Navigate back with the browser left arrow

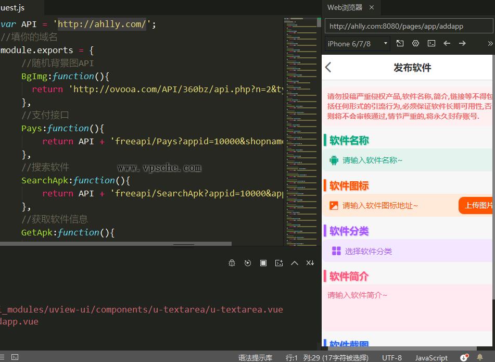[447, 43]
